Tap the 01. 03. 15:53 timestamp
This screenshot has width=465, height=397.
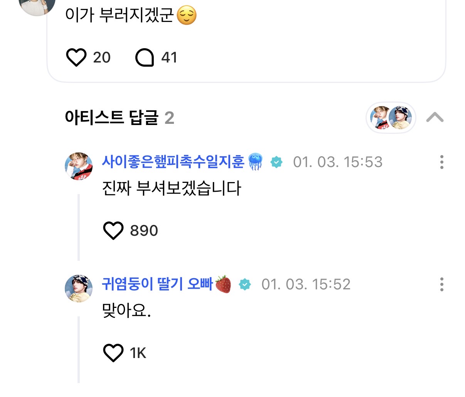[338, 162]
